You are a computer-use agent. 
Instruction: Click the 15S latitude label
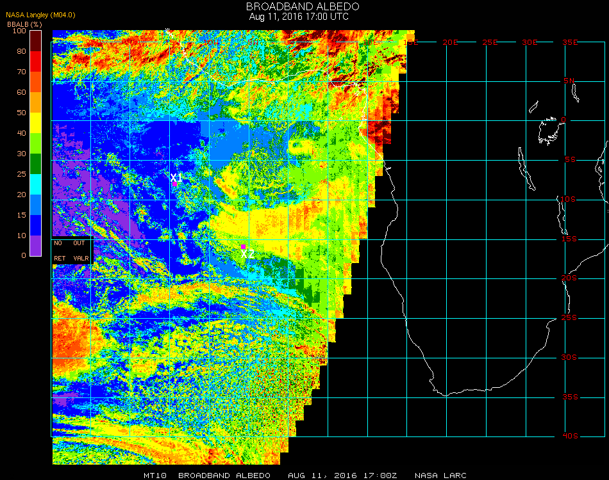click(x=569, y=239)
